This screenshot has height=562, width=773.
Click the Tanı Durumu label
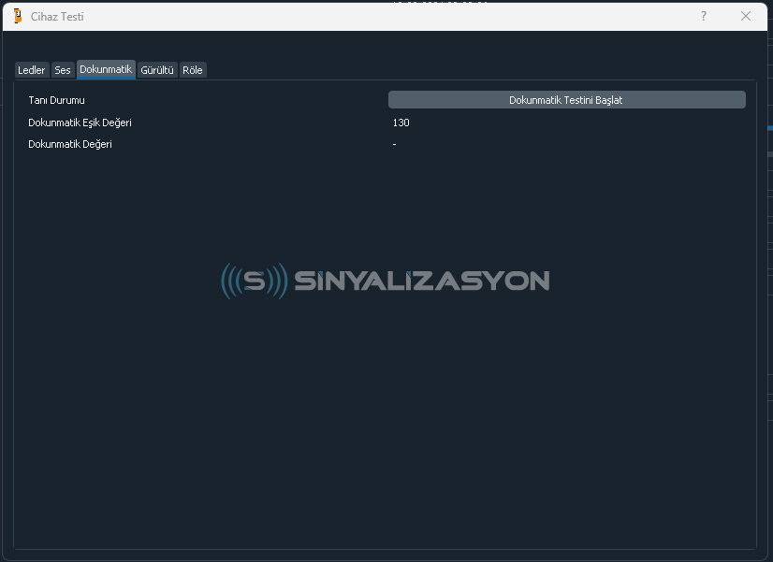point(57,100)
